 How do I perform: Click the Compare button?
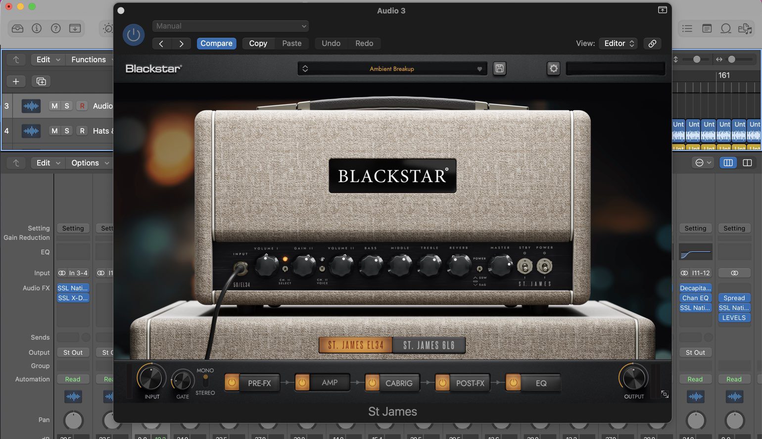(x=216, y=44)
